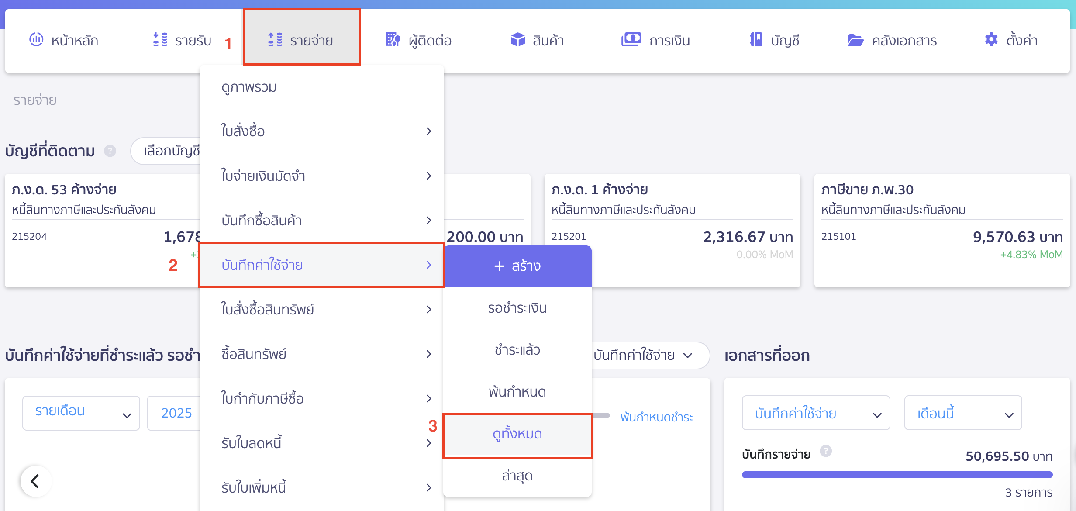1076x511 pixels.
Task: Select ดูทั้งหมด submenu option
Action: [517, 434]
